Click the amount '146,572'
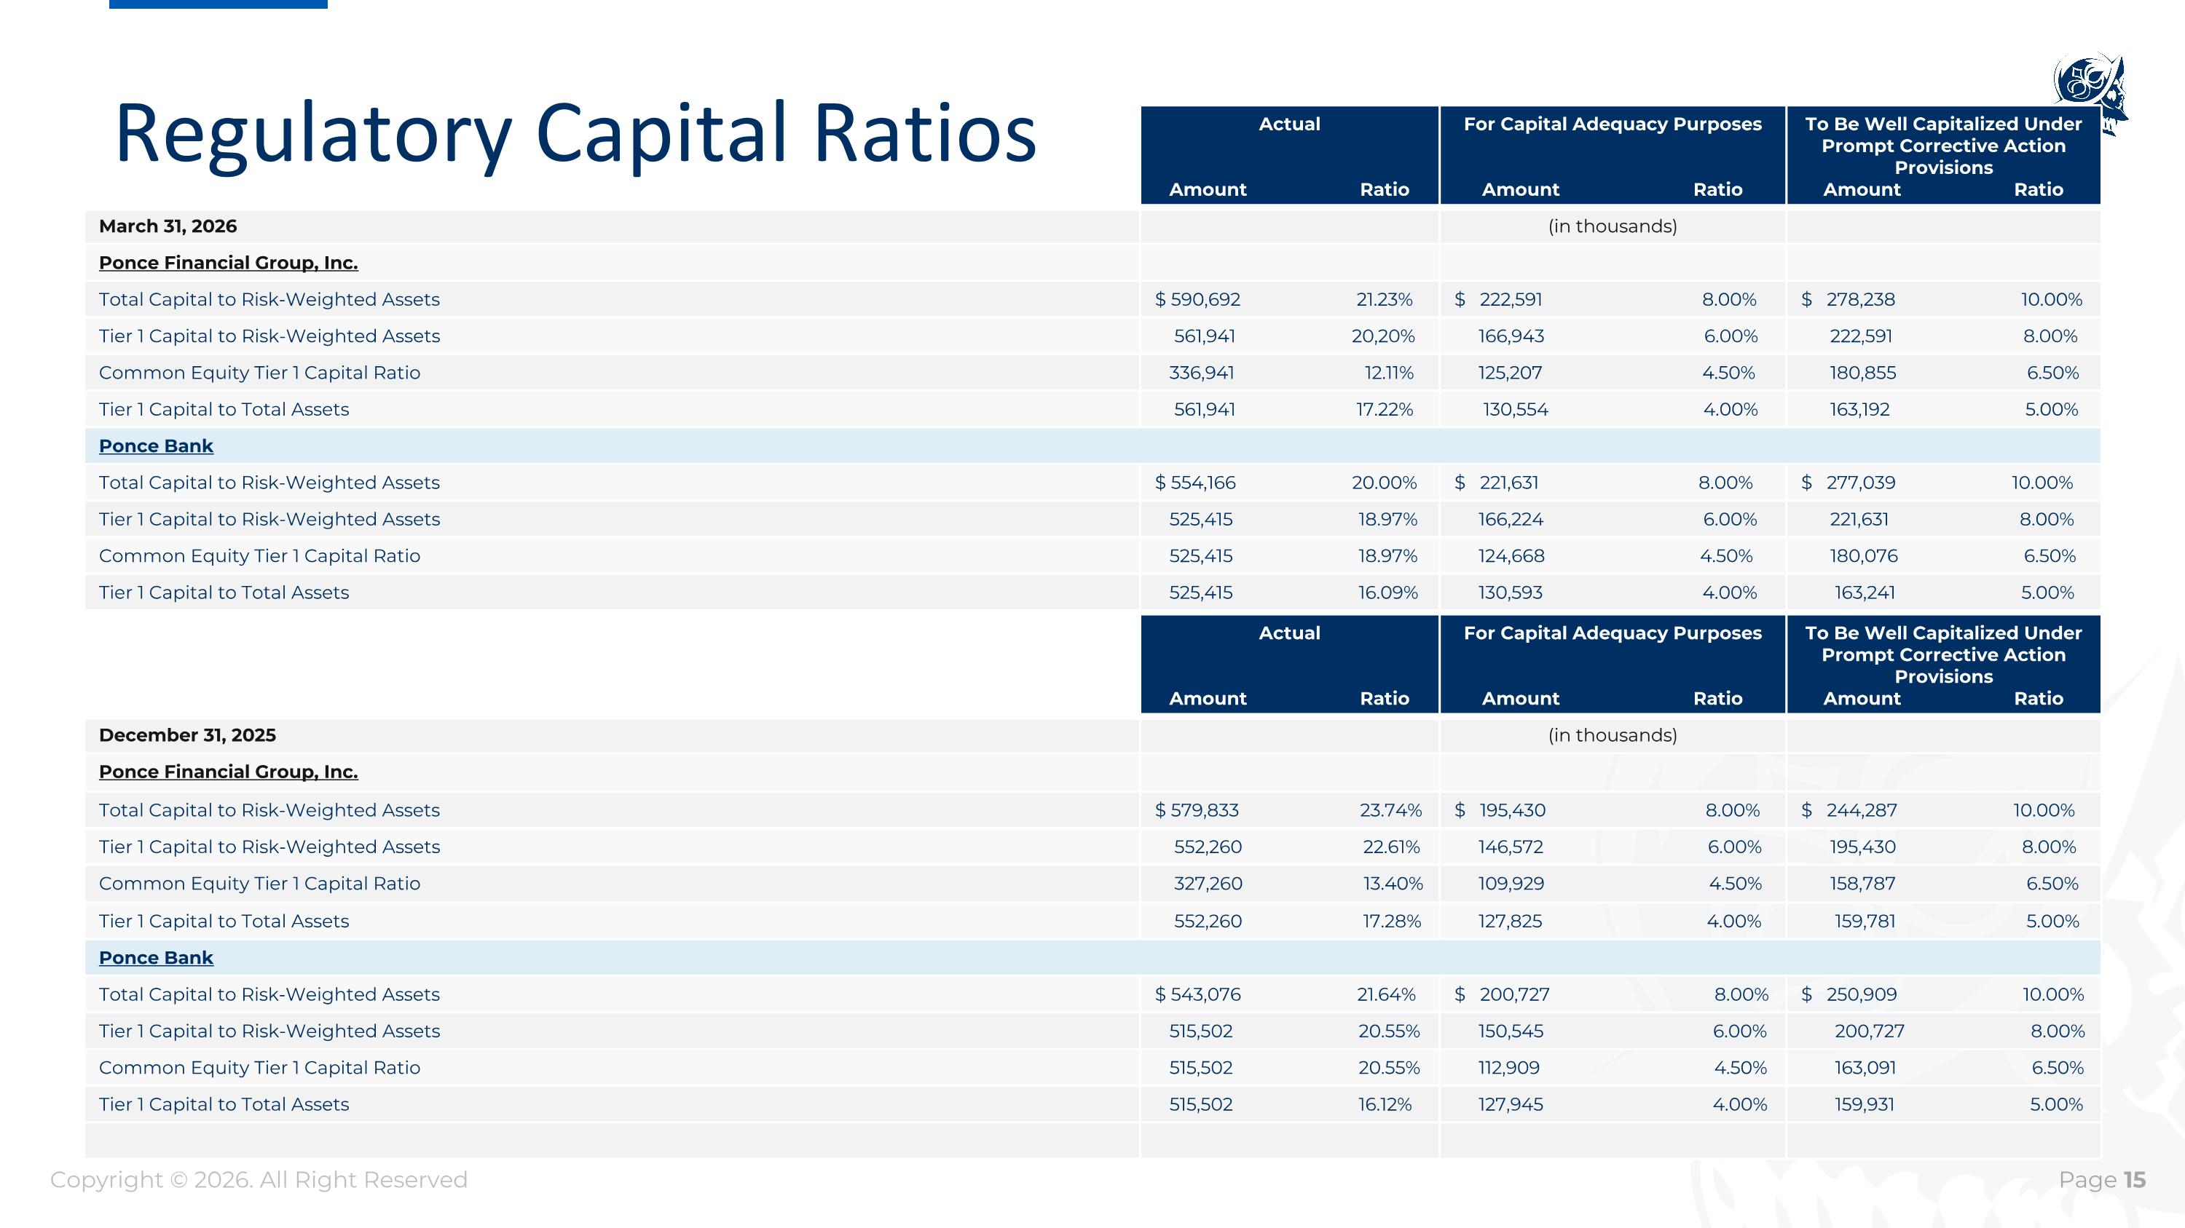Image resolution: width=2185 pixels, height=1228 pixels. [x=1511, y=847]
